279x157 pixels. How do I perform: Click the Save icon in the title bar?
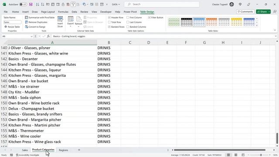coord(31,4)
